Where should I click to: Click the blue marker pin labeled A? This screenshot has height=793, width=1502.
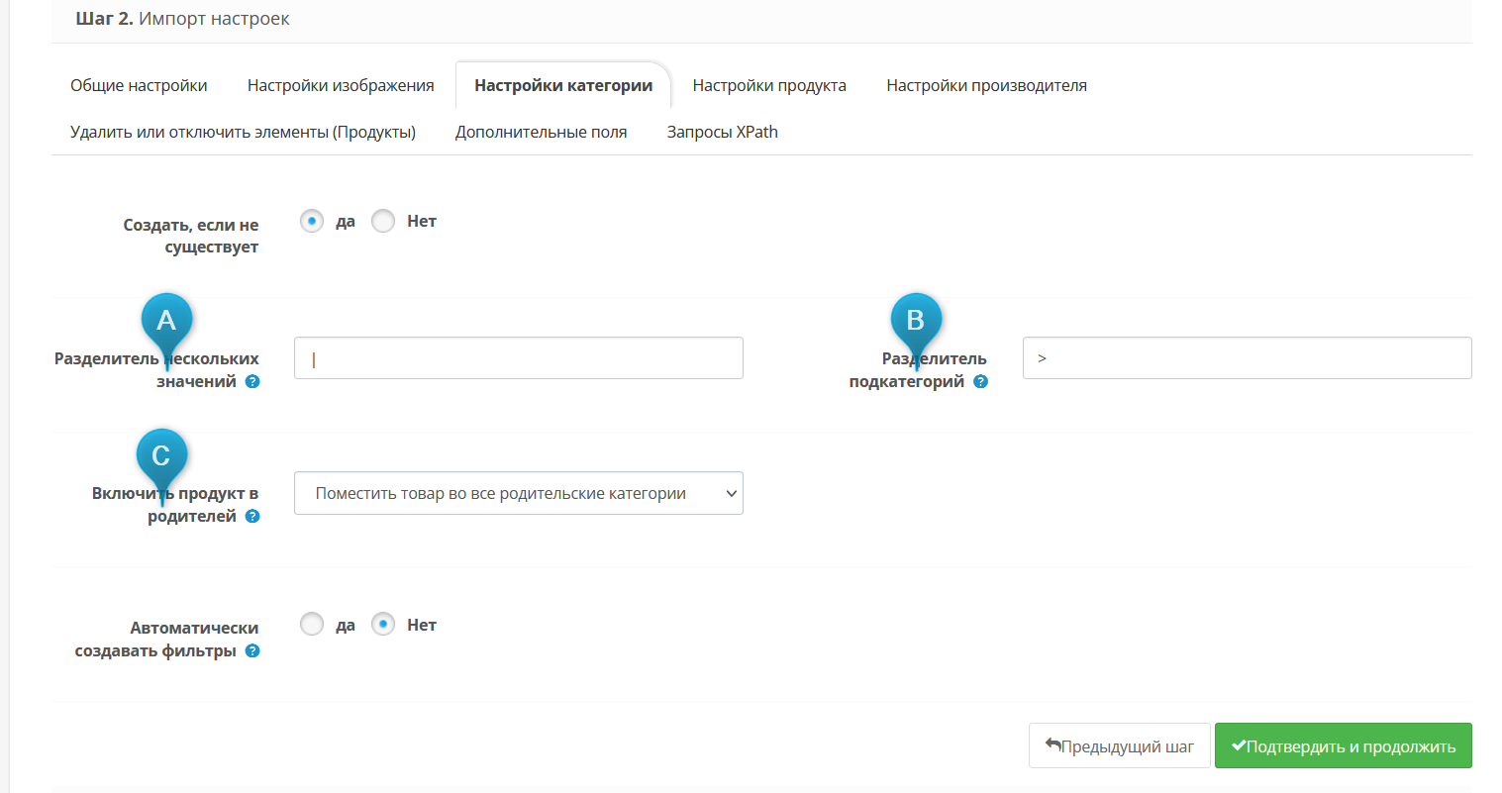click(x=166, y=321)
